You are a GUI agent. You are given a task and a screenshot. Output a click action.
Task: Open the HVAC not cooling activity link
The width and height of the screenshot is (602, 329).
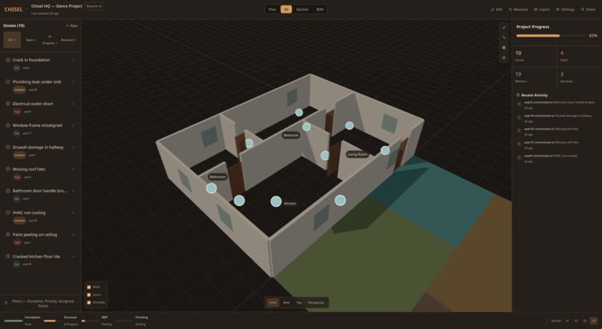point(565,156)
